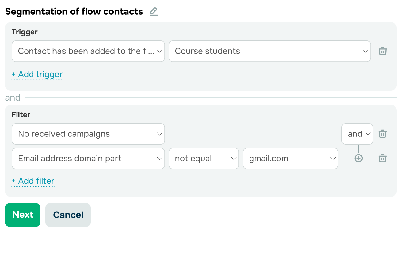Delete the Course students trigger row
Image resolution: width=400 pixels, height=260 pixels.
[x=383, y=51]
